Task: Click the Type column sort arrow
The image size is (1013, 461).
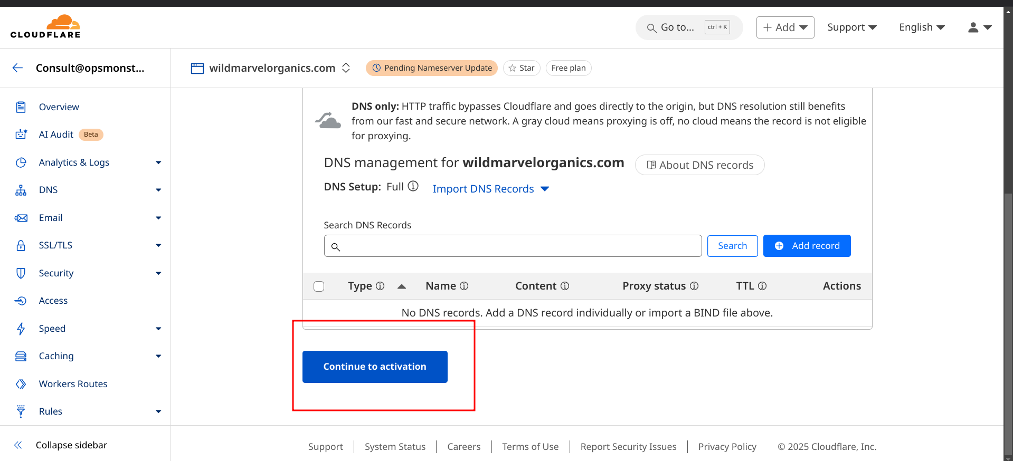Action: click(x=402, y=286)
